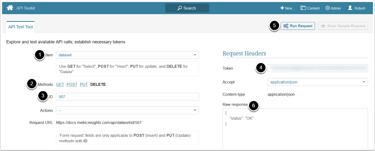Select the DELETE method
The image size is (375, 151).
click(98, 84)
